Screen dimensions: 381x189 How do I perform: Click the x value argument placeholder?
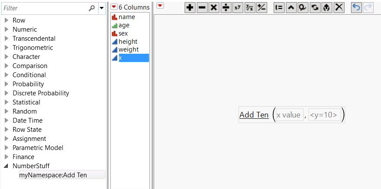coord(289,115)
